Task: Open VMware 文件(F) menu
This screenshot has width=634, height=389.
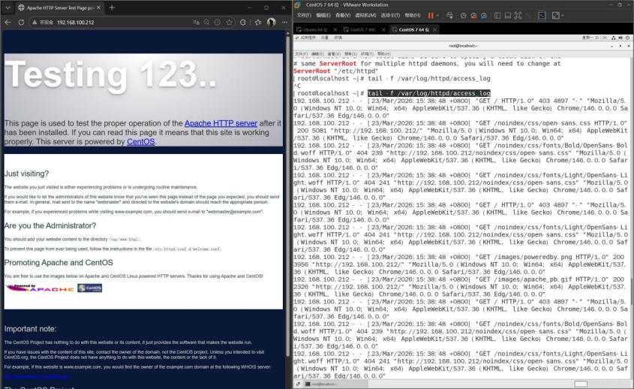Action: [304, 15]
